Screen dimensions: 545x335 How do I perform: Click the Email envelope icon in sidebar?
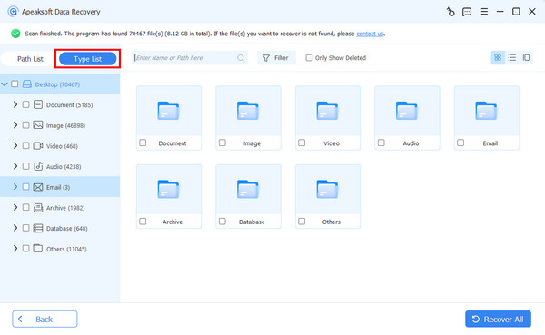(x=38, y=187)
